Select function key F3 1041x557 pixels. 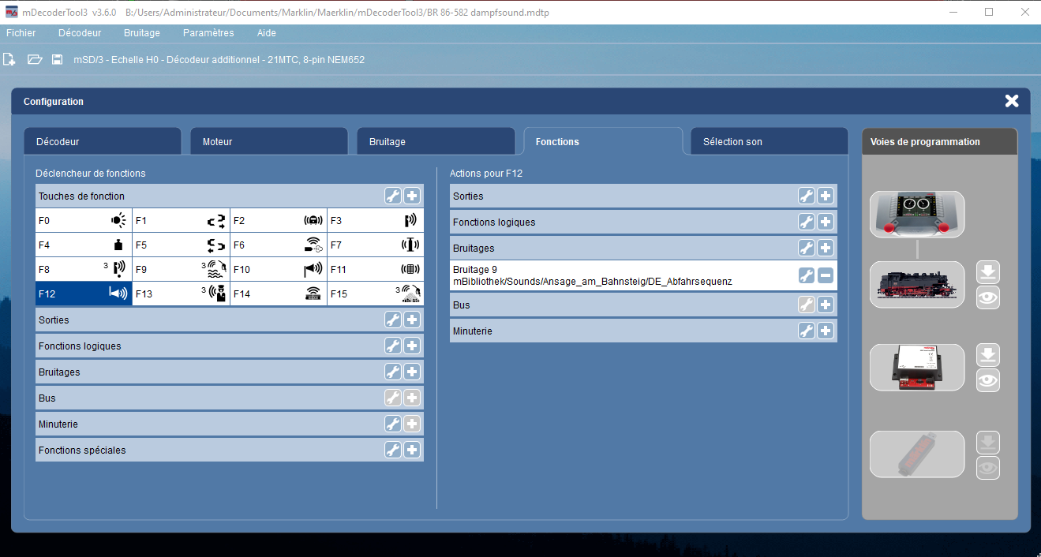coord(376,221)
